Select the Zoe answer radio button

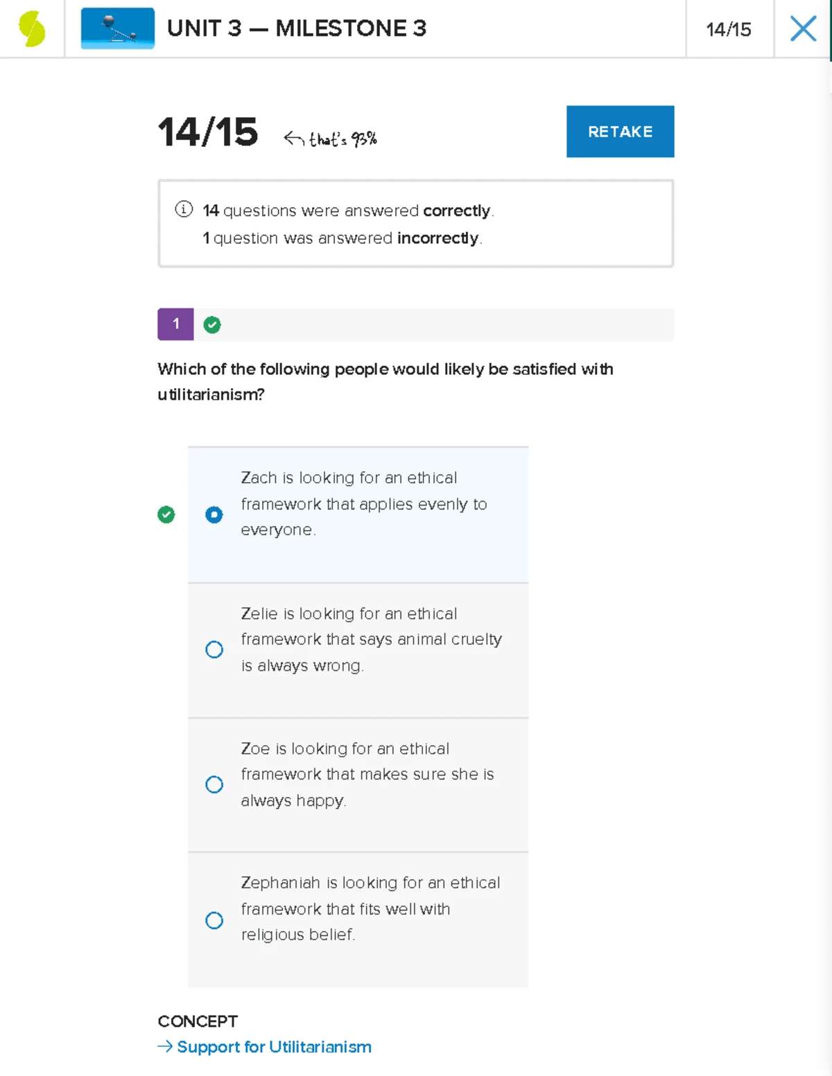click(x=214, y=784)
